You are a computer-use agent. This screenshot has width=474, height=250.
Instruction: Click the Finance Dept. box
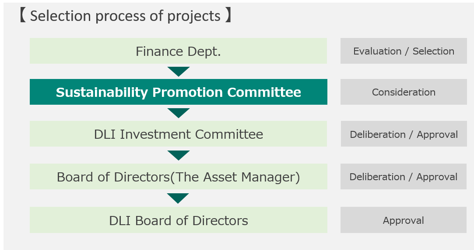tap(179, 51)
